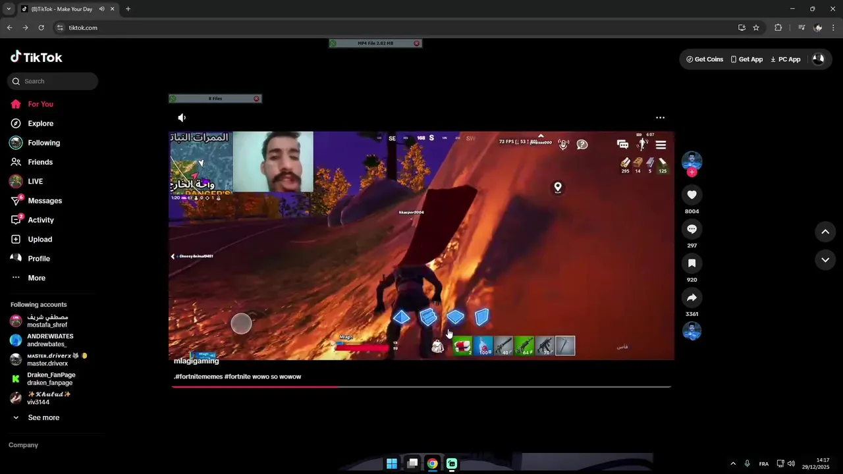Close the 8 Files download bar
843x474 pixels.
pyautogui.click(x=256, y=99)
